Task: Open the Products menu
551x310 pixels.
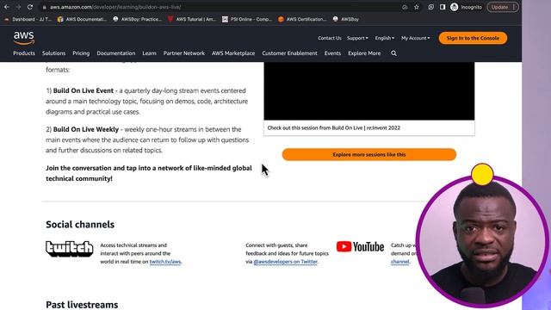Action: pos(24,53)
